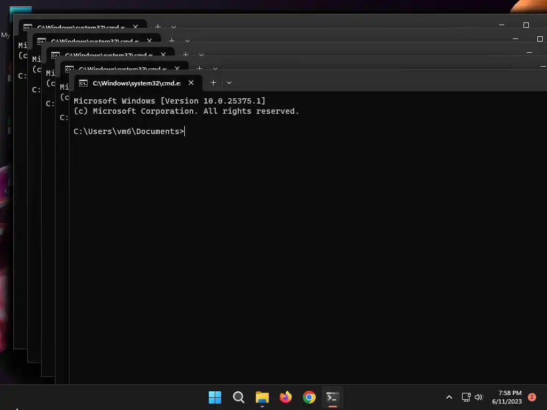Viewport: 547px width, 410px height.
Task: Open the clock showing 7:58 PM 6/11/2023
Action: coord(507,397)
